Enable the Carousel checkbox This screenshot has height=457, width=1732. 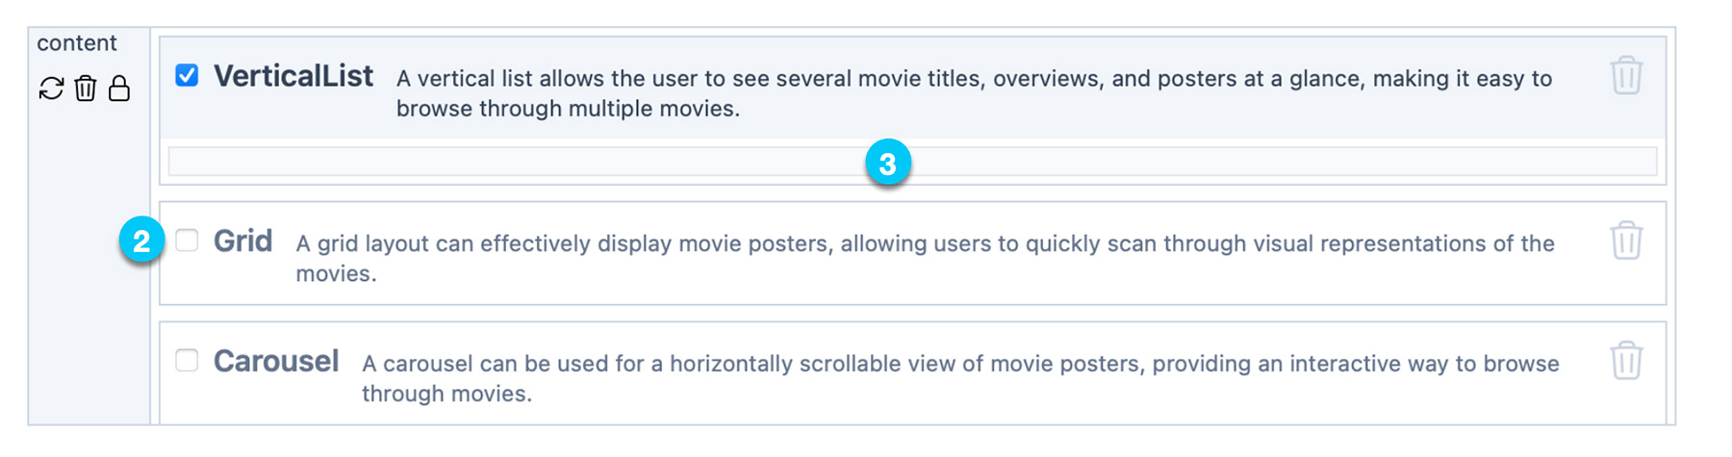point(187,361)
